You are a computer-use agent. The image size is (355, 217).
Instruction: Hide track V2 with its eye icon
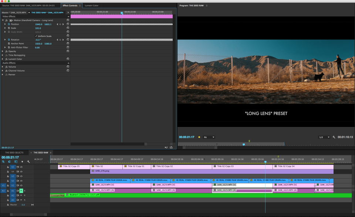[x=21, y=181]
